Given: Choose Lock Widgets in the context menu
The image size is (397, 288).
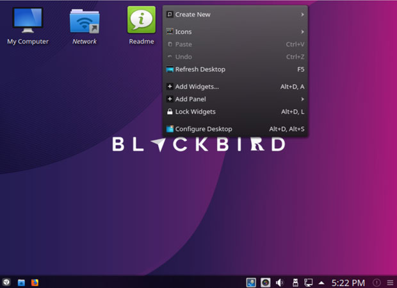Looking at the screenshot, I should pyautogui.click(x=235, y=112).
